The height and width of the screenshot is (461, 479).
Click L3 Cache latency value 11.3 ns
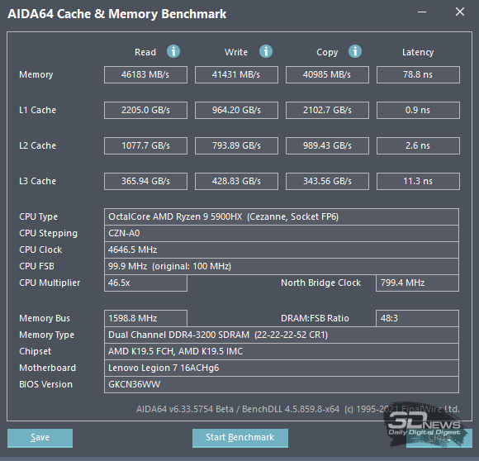(x=418, y=181)
